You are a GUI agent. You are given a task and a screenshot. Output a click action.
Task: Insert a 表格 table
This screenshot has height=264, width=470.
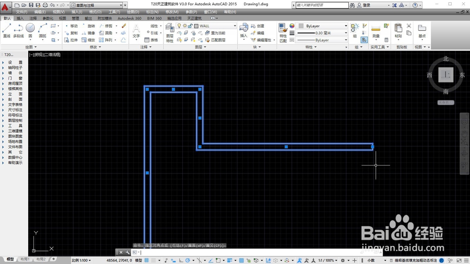click(x=151, y=40)
